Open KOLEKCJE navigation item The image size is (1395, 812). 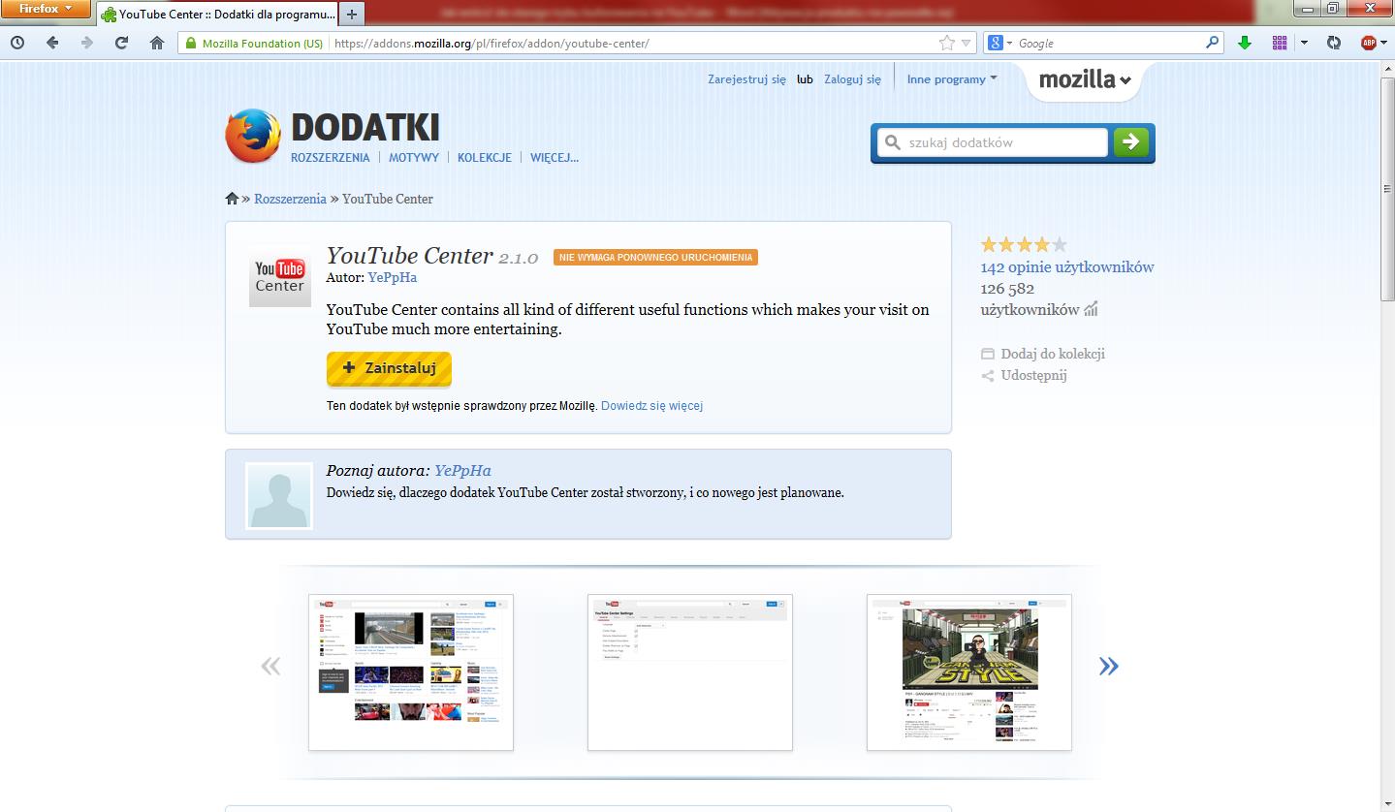coord(485,157)
